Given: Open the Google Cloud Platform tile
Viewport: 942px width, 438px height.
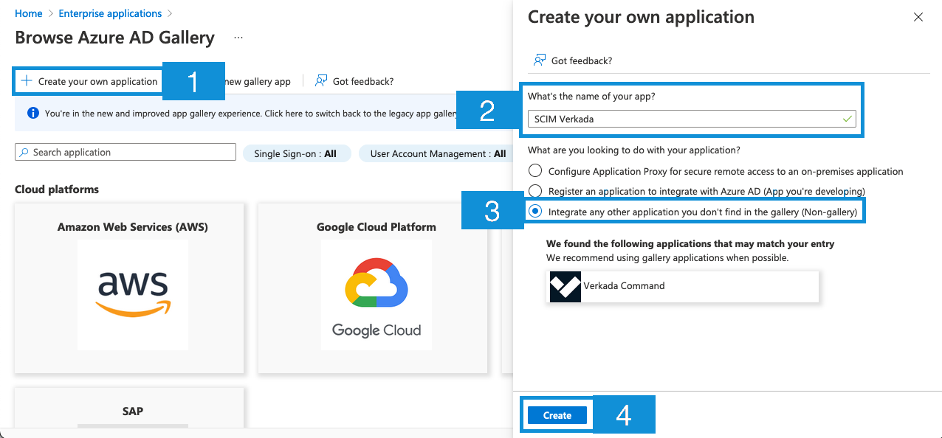Looking at the screenshot, I should [x=376, y=288].
